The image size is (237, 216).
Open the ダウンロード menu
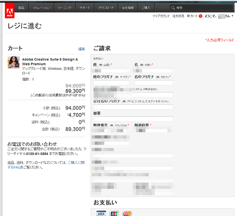coord(106,8)
